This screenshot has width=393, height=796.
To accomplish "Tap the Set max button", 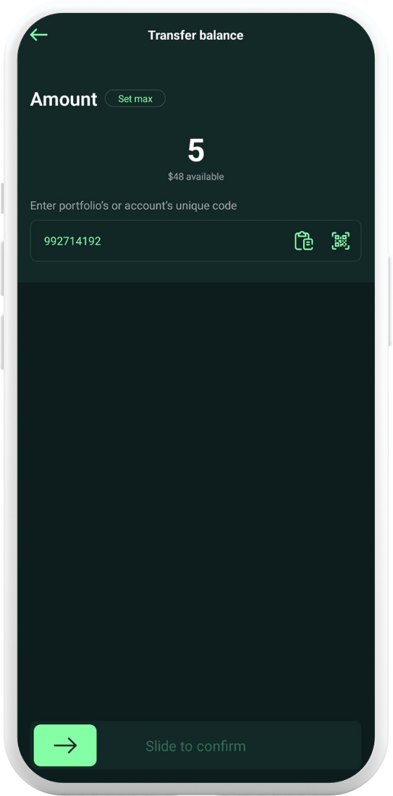I will click(135, 98).
